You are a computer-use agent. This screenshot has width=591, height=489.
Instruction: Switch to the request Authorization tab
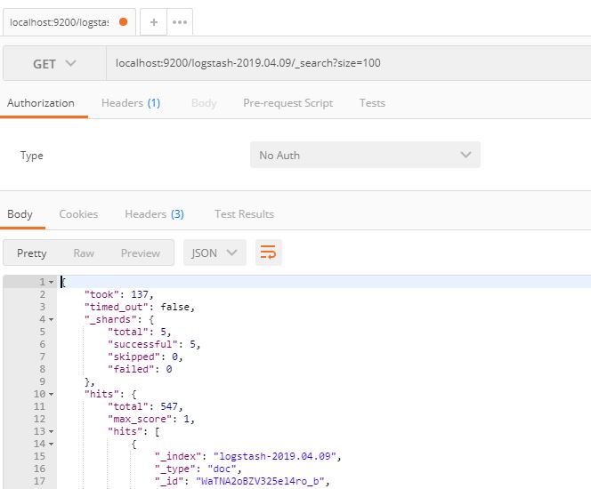[41, 103]
